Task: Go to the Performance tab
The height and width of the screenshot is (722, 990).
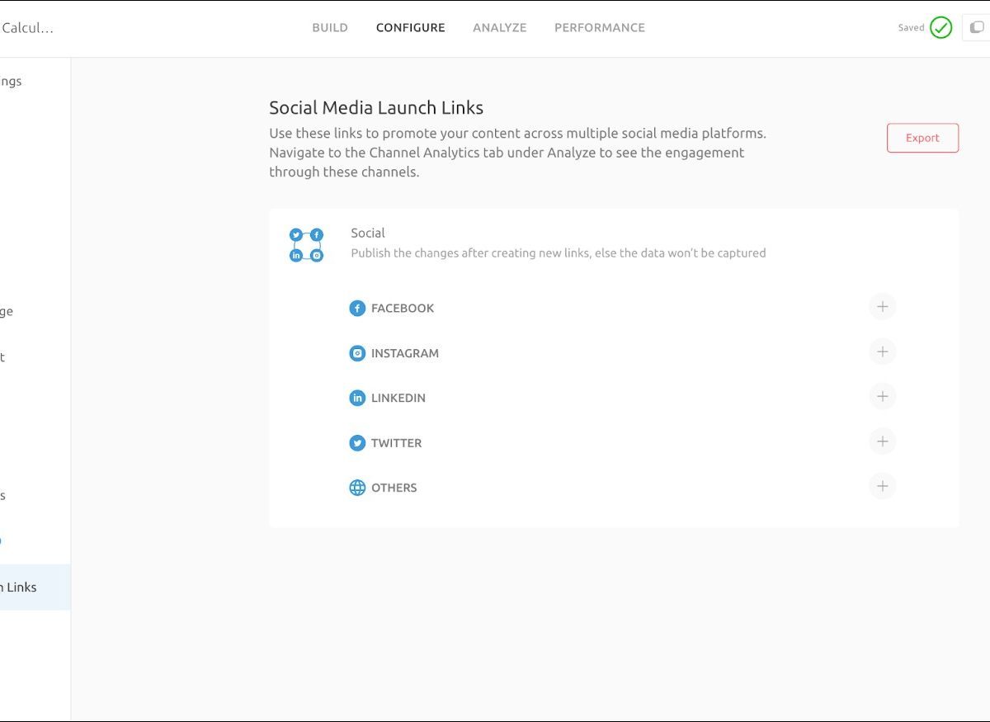Action: [600, 28]
